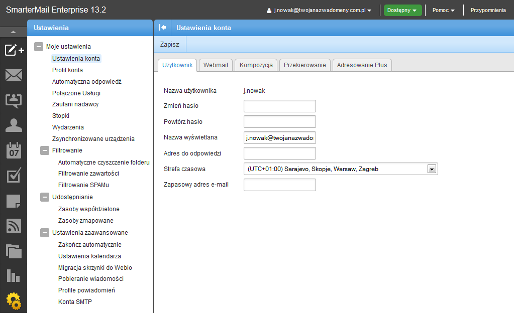Open Automatyczne czyszczenie folderu
The height and width of the screenshot is (313, 514).
(104, 163)
